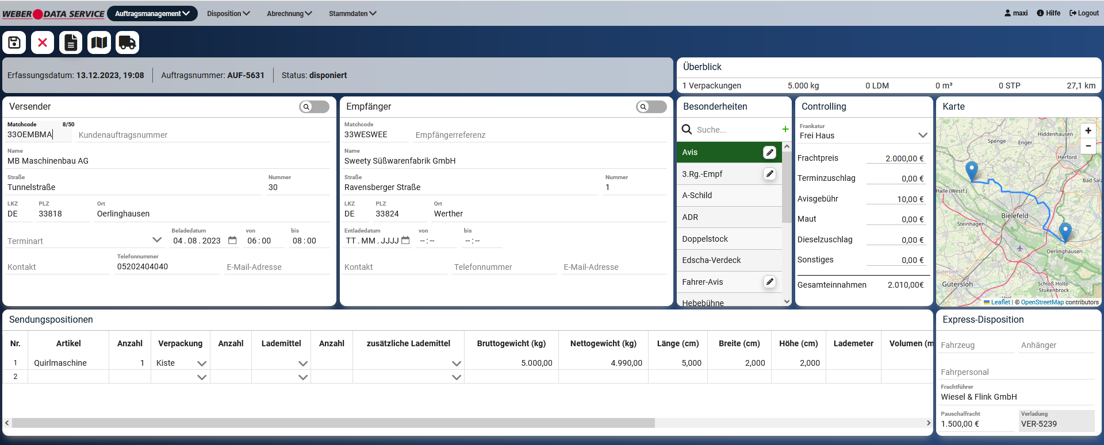The width and height of the screenshot is (1104, 445).
Task: Open the Beladedatum calendar picker
Action: pos(232,241)
